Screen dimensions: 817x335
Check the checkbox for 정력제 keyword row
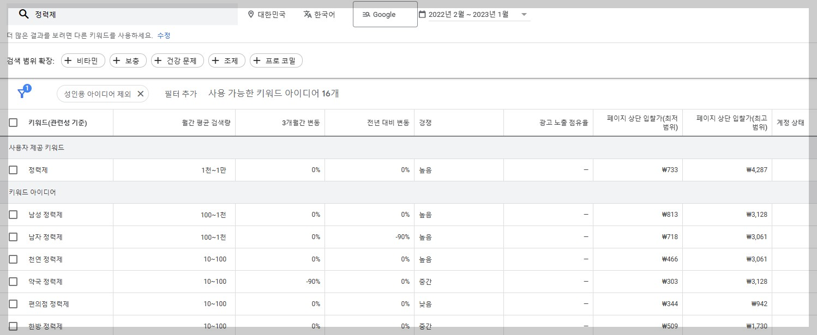click(x=14, y=169)
